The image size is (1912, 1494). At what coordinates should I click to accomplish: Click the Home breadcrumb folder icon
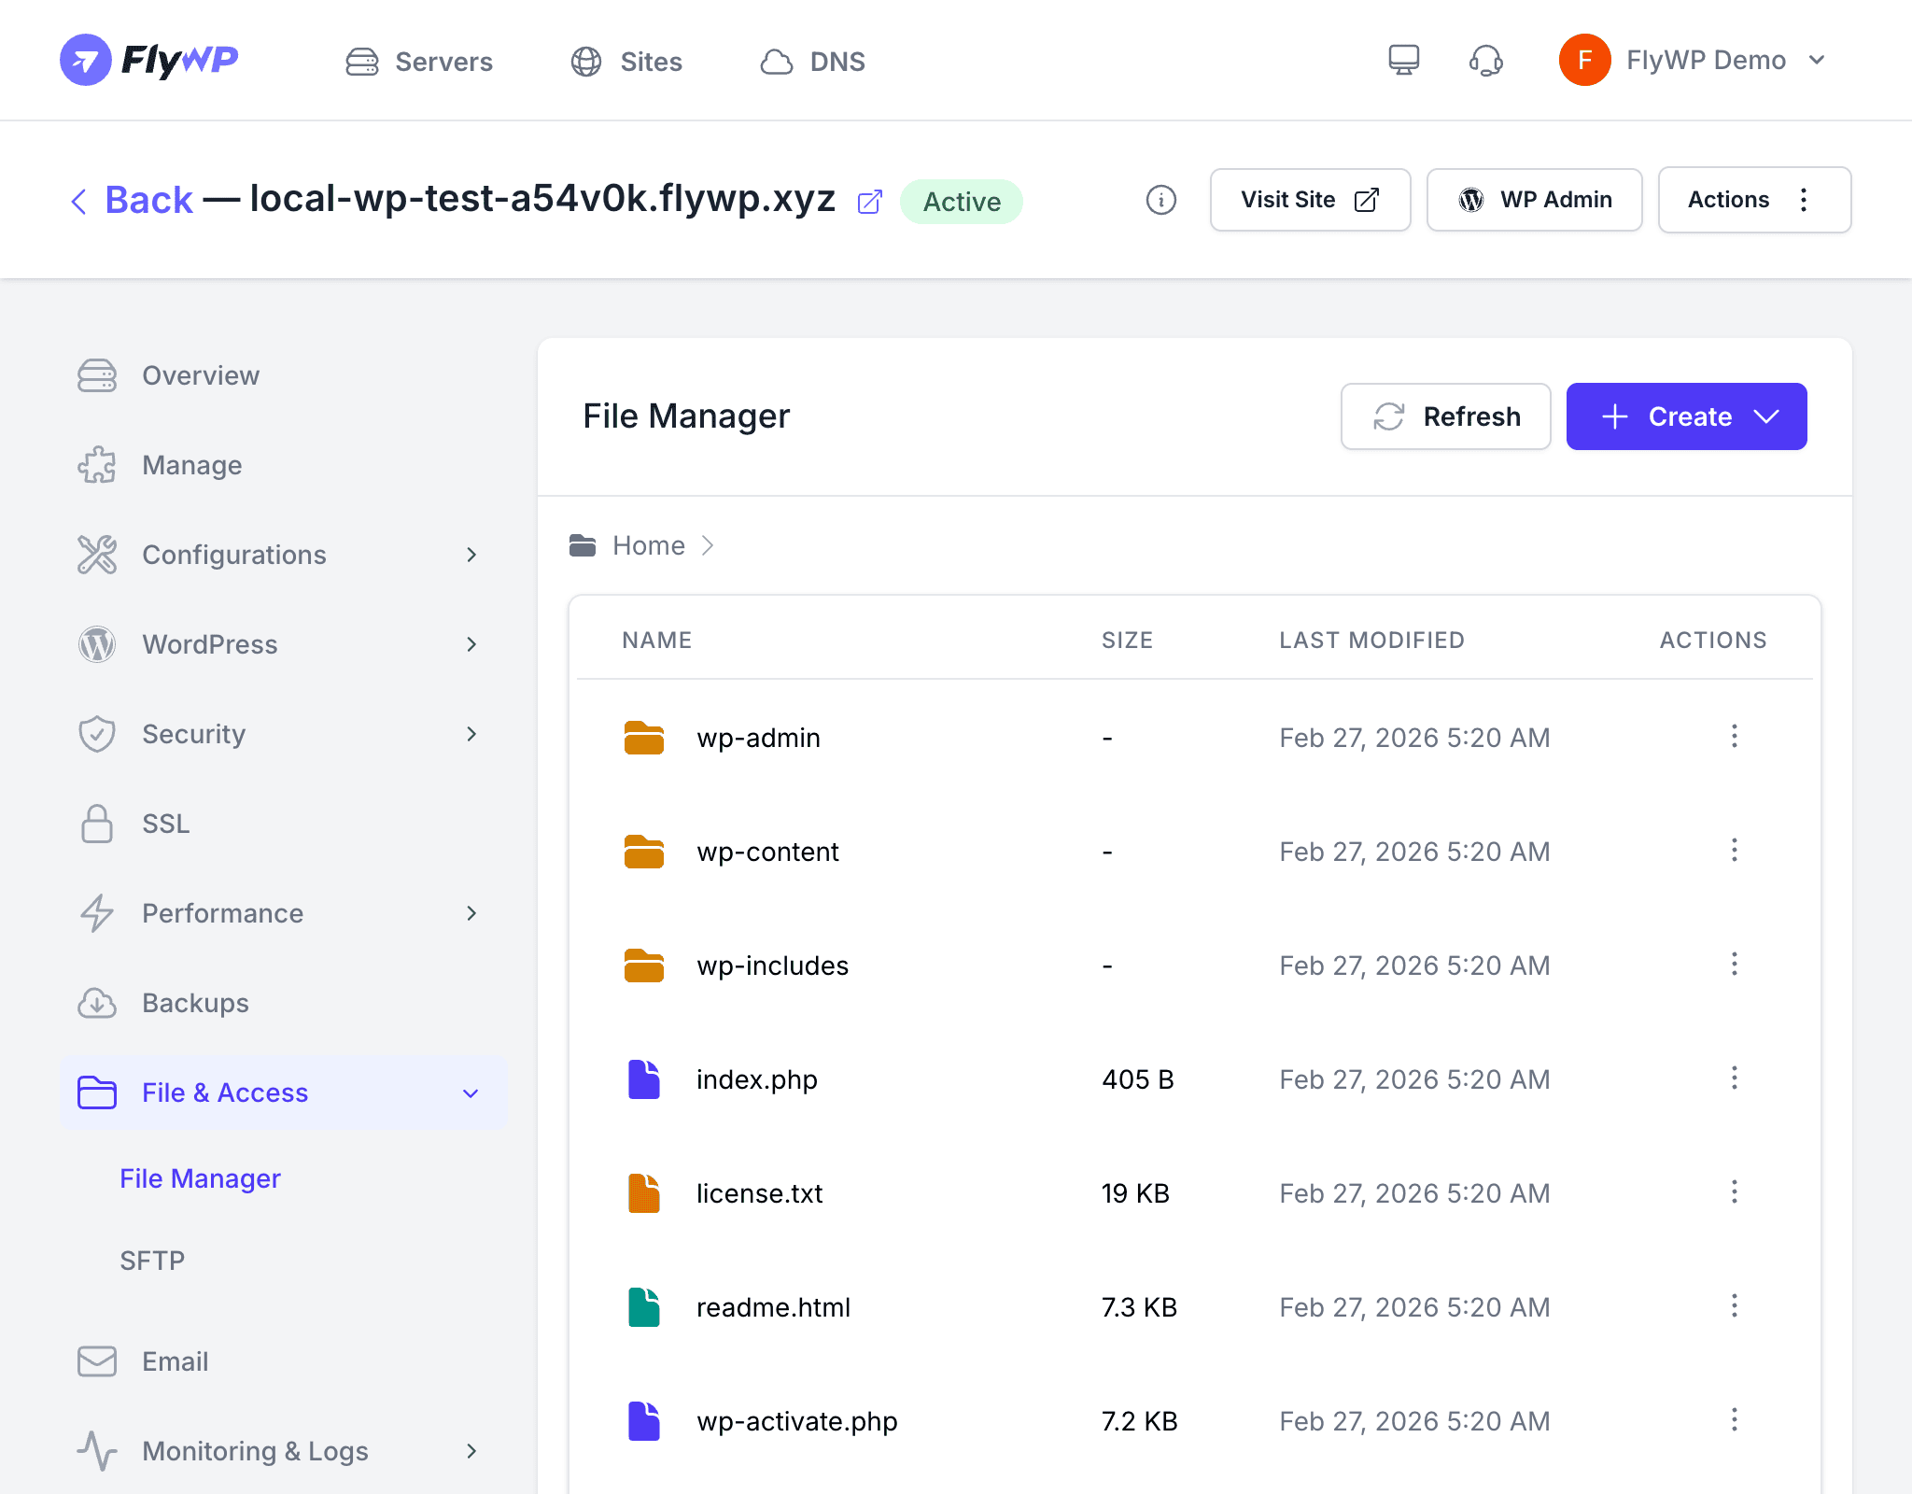[x=583, y=545]
